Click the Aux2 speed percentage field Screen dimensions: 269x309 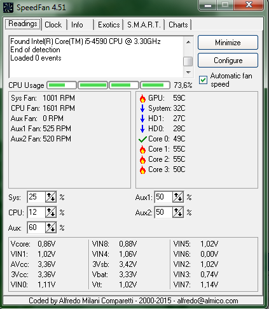pos(163,212)
